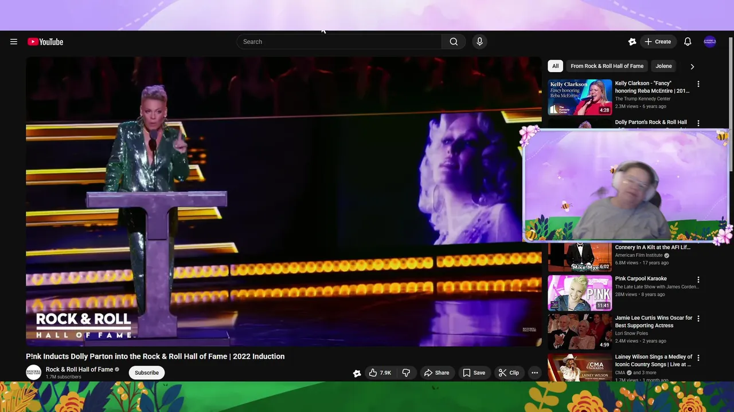734x412 pixels.
Task: Open 'P!nk Carpool Karaoke' title
Action: (641, 279)
